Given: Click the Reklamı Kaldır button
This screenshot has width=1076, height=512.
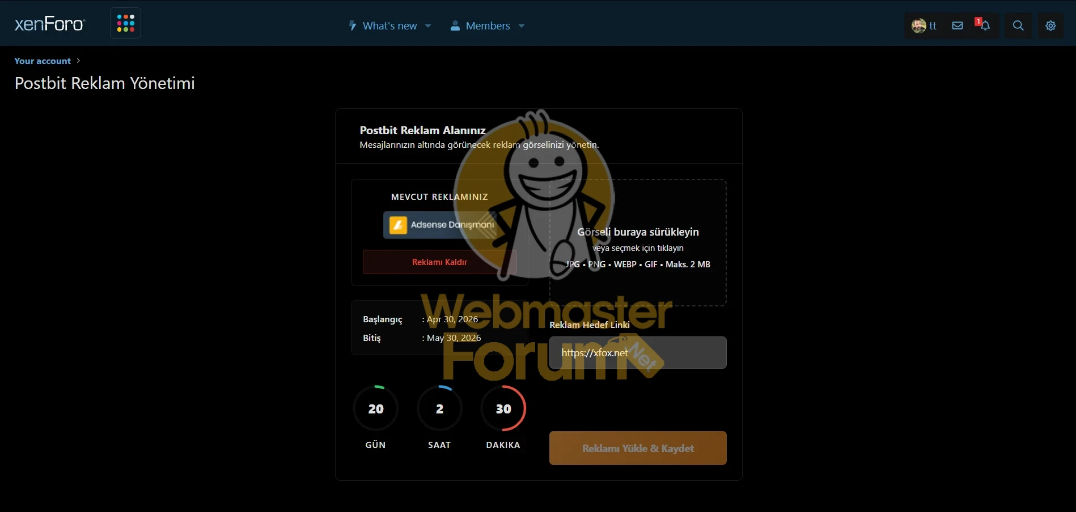Looking at the screenshot, I should click(439, 262).
